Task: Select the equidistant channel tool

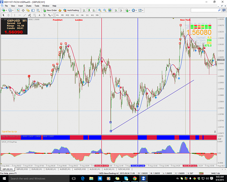Action: pos(29,15)
